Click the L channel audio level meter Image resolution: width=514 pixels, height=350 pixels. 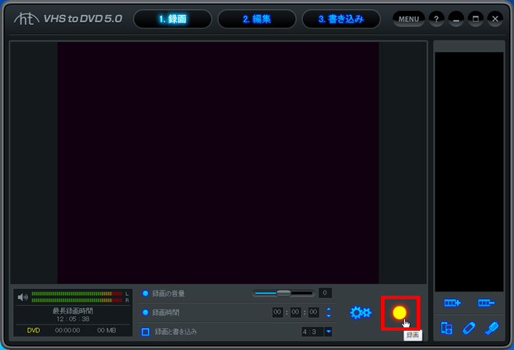[x=77, y=294]
